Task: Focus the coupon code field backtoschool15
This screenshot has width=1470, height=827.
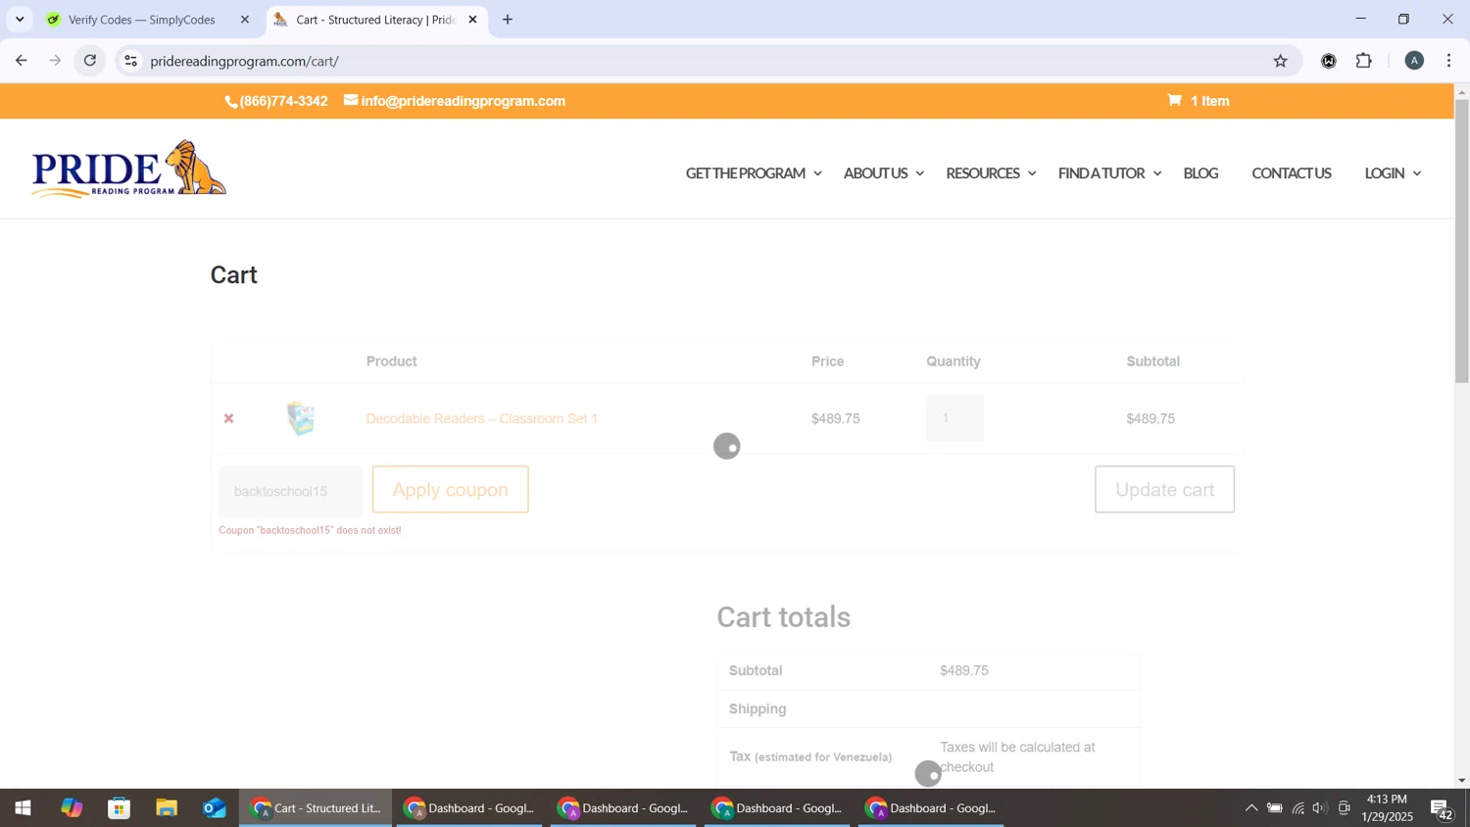Action: click(290, 491)
